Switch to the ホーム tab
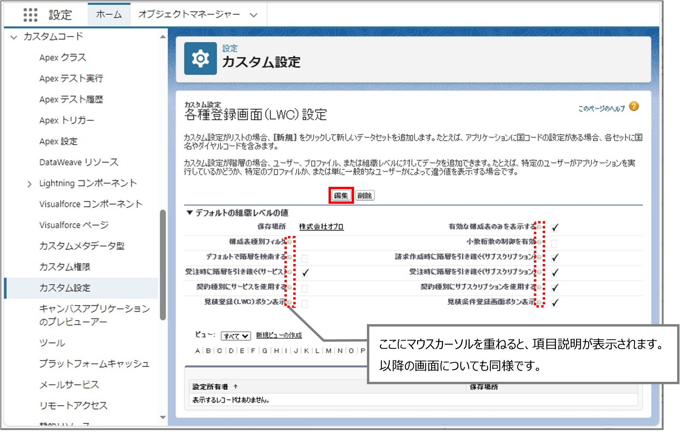 [109, 14]
